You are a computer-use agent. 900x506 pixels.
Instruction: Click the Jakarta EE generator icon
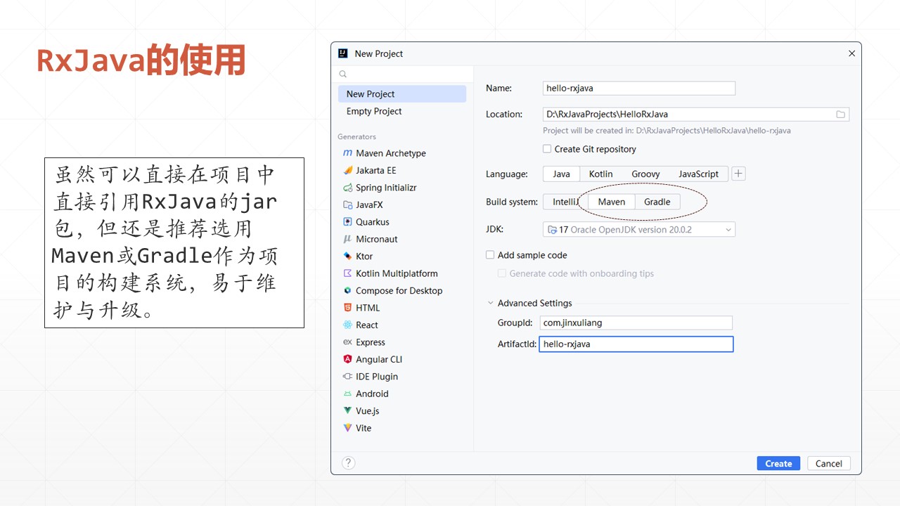click(x=347, y=170)
